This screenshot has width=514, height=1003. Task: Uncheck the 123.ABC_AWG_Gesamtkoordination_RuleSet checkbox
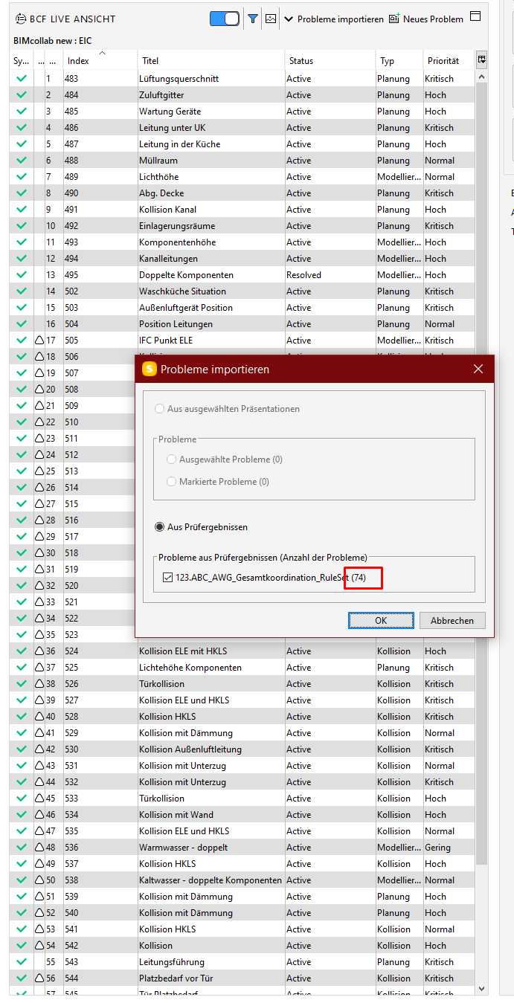(x=167, y=577)
